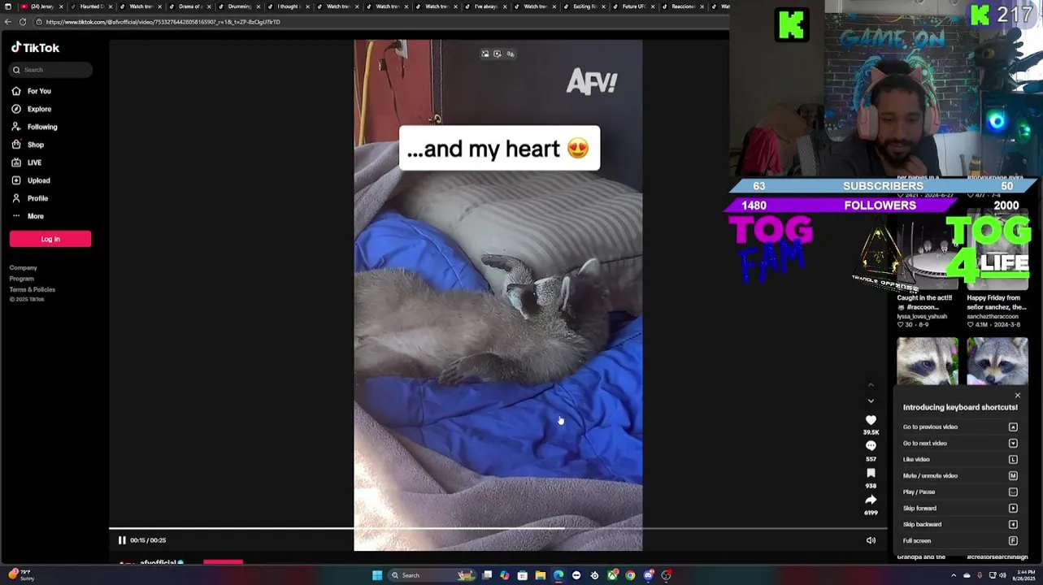The width and height of the screenshot is (1043, 585).
Task: Click the F key icon beside Full screen
Action: click(1013, 540)
